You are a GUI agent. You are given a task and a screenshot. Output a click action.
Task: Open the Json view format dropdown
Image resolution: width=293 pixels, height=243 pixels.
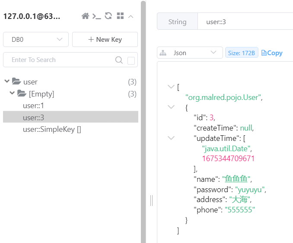click(190, 53)
